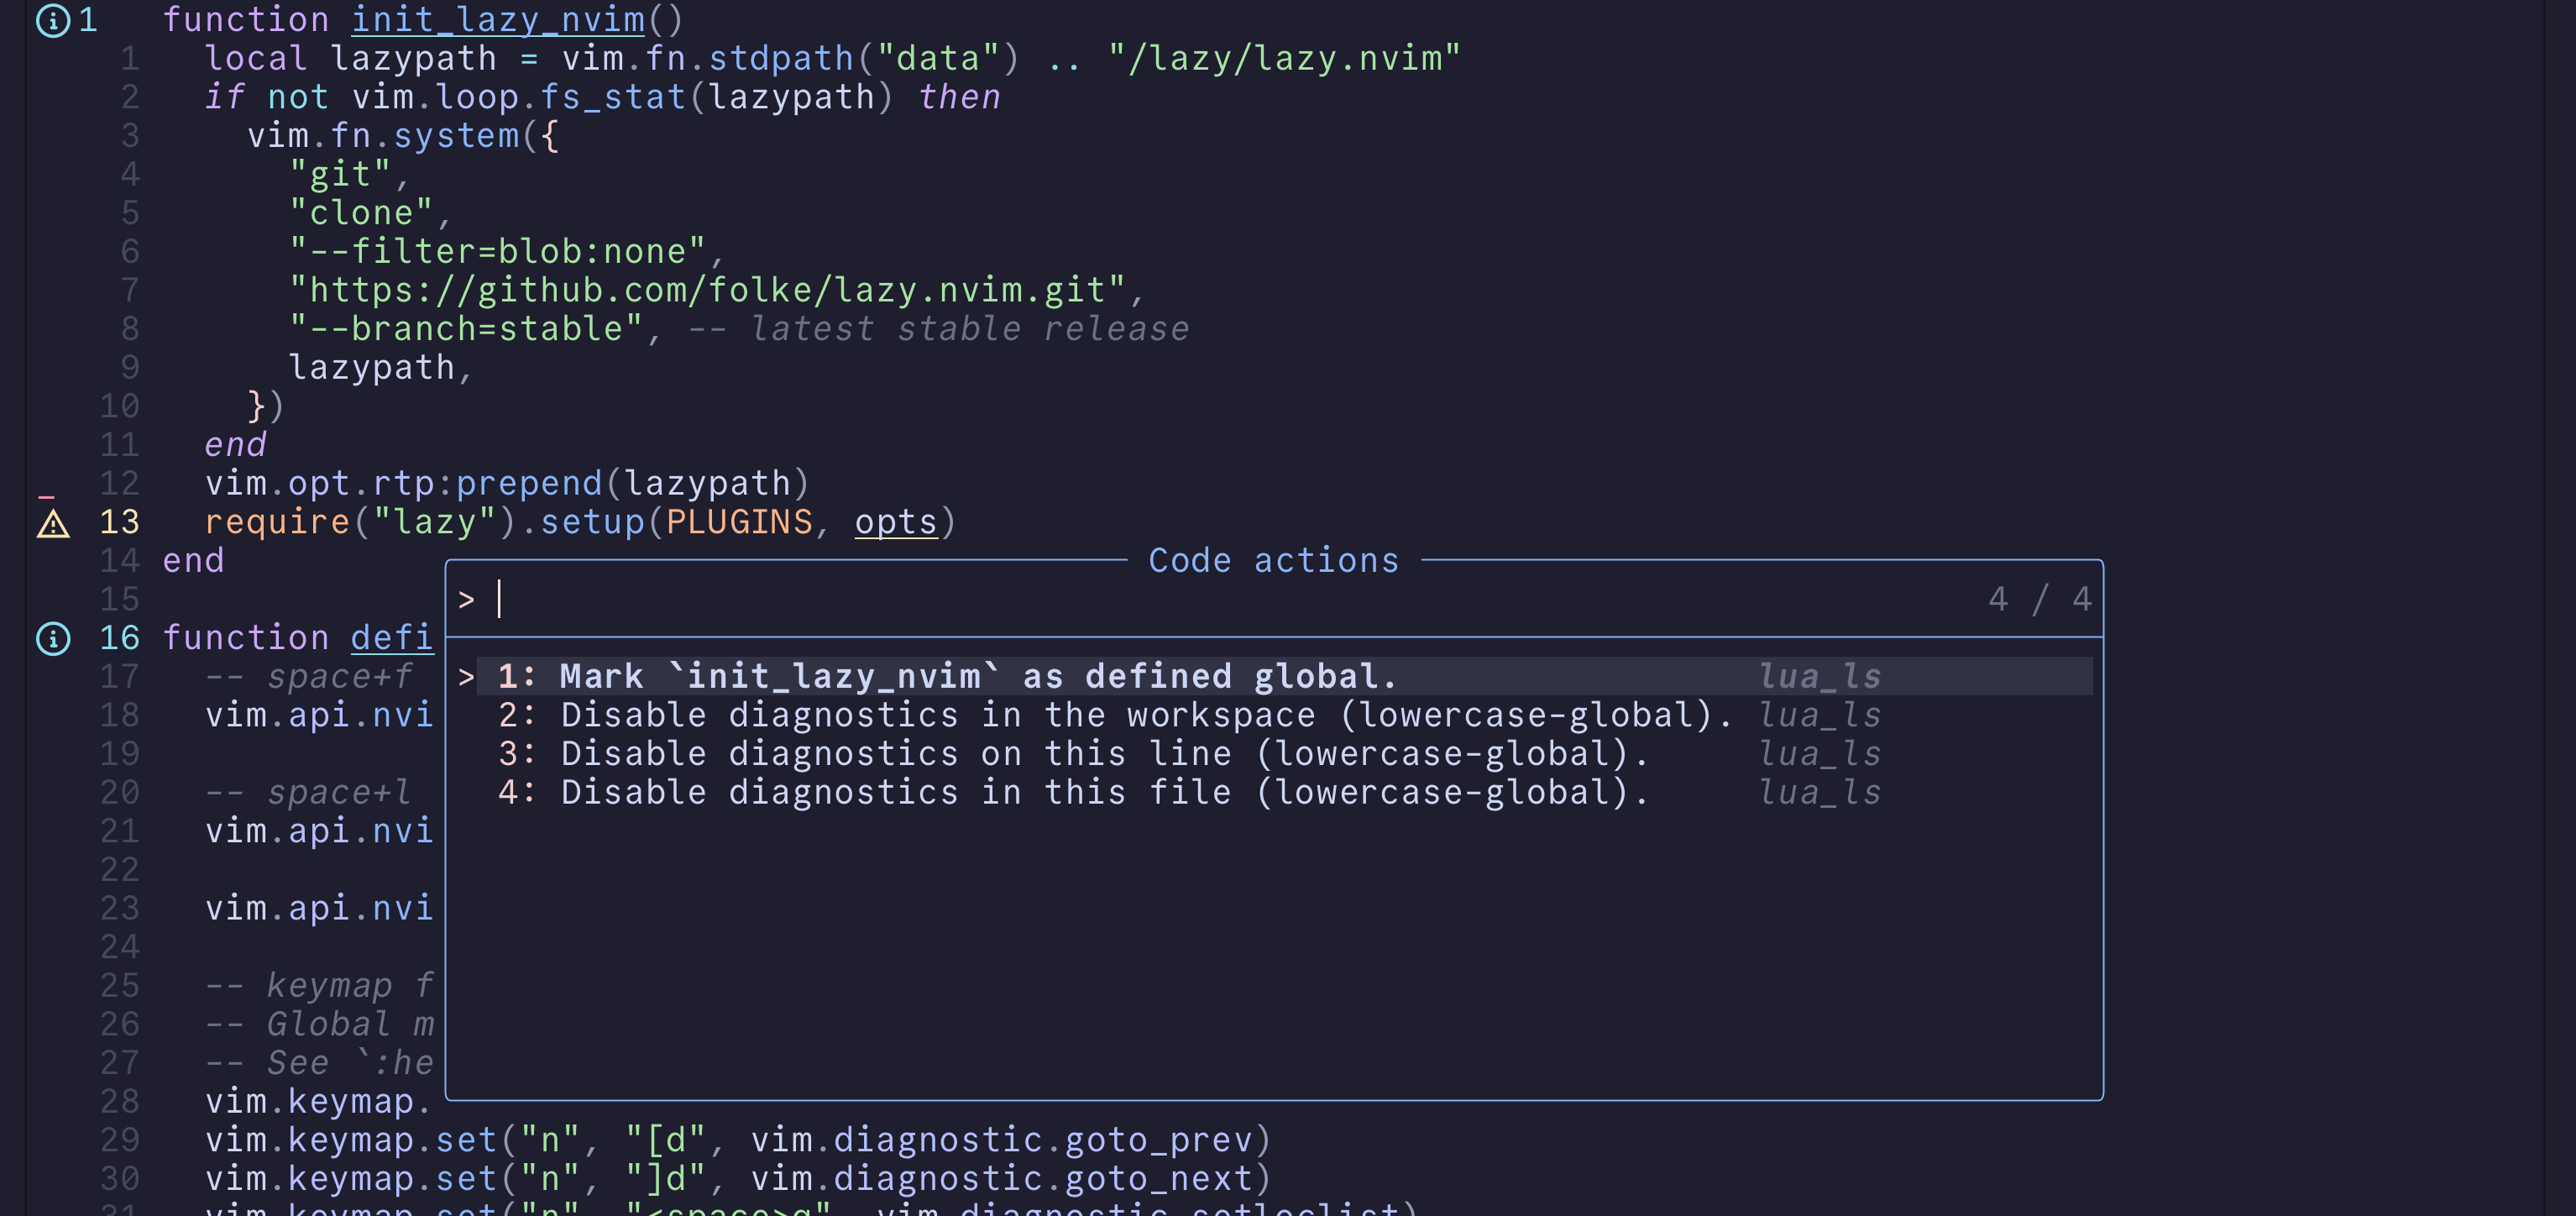Click the 'Code actions' popup title

(x=1273, y=561)
